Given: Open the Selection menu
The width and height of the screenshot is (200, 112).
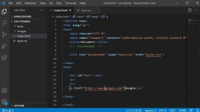Looking at the screenshot, I should click(x=30, y=3).
